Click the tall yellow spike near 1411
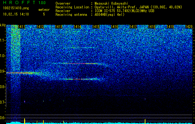The width and height of the screenshot is (195, 124). [x=24, y=121]
